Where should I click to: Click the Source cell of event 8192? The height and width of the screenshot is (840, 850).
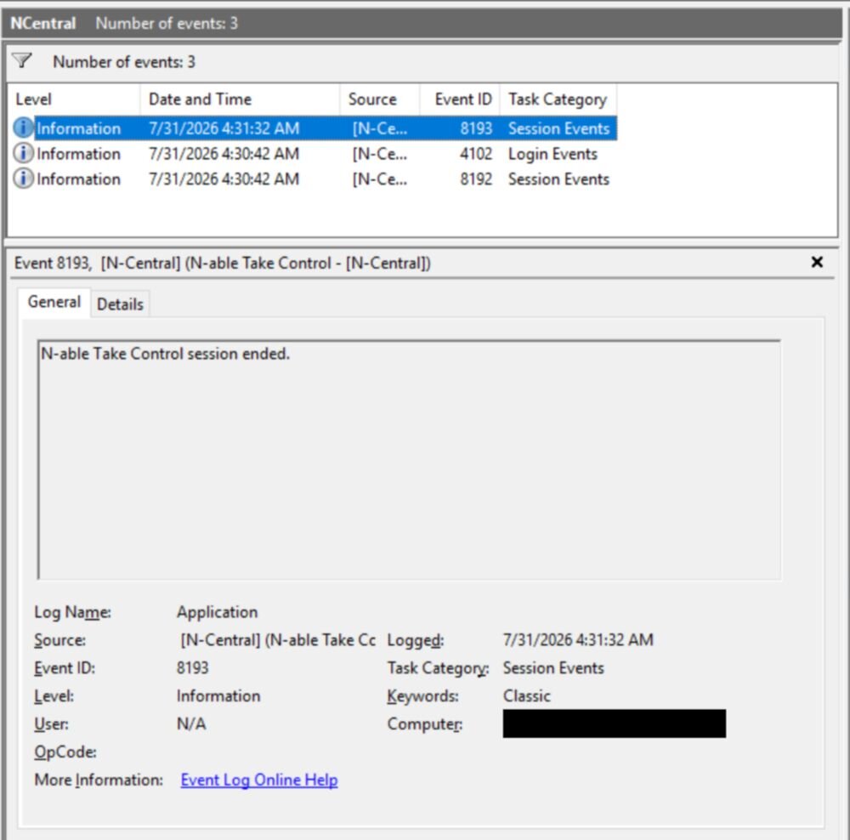(x=379, y=179)
